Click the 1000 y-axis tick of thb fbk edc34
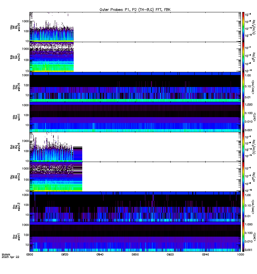Screen dimensions: 257x274 click(25, 75)
